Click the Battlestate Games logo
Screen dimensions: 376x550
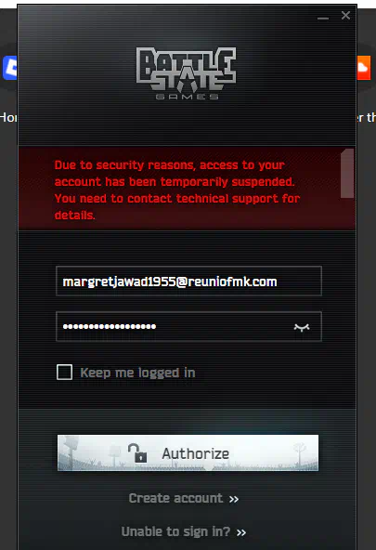(186, 73)
